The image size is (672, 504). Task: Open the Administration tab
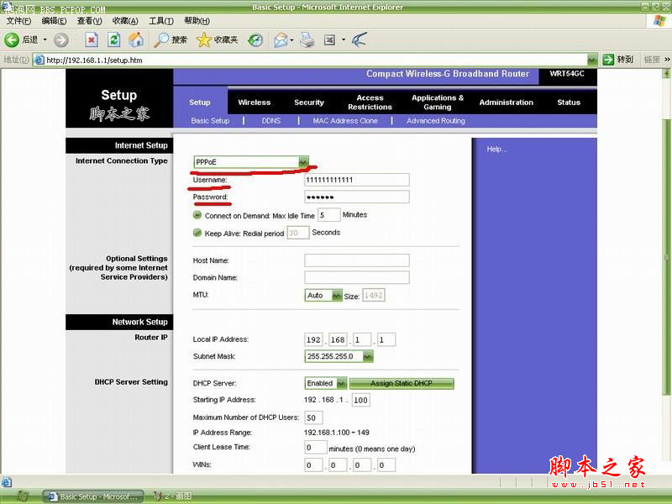507,102
